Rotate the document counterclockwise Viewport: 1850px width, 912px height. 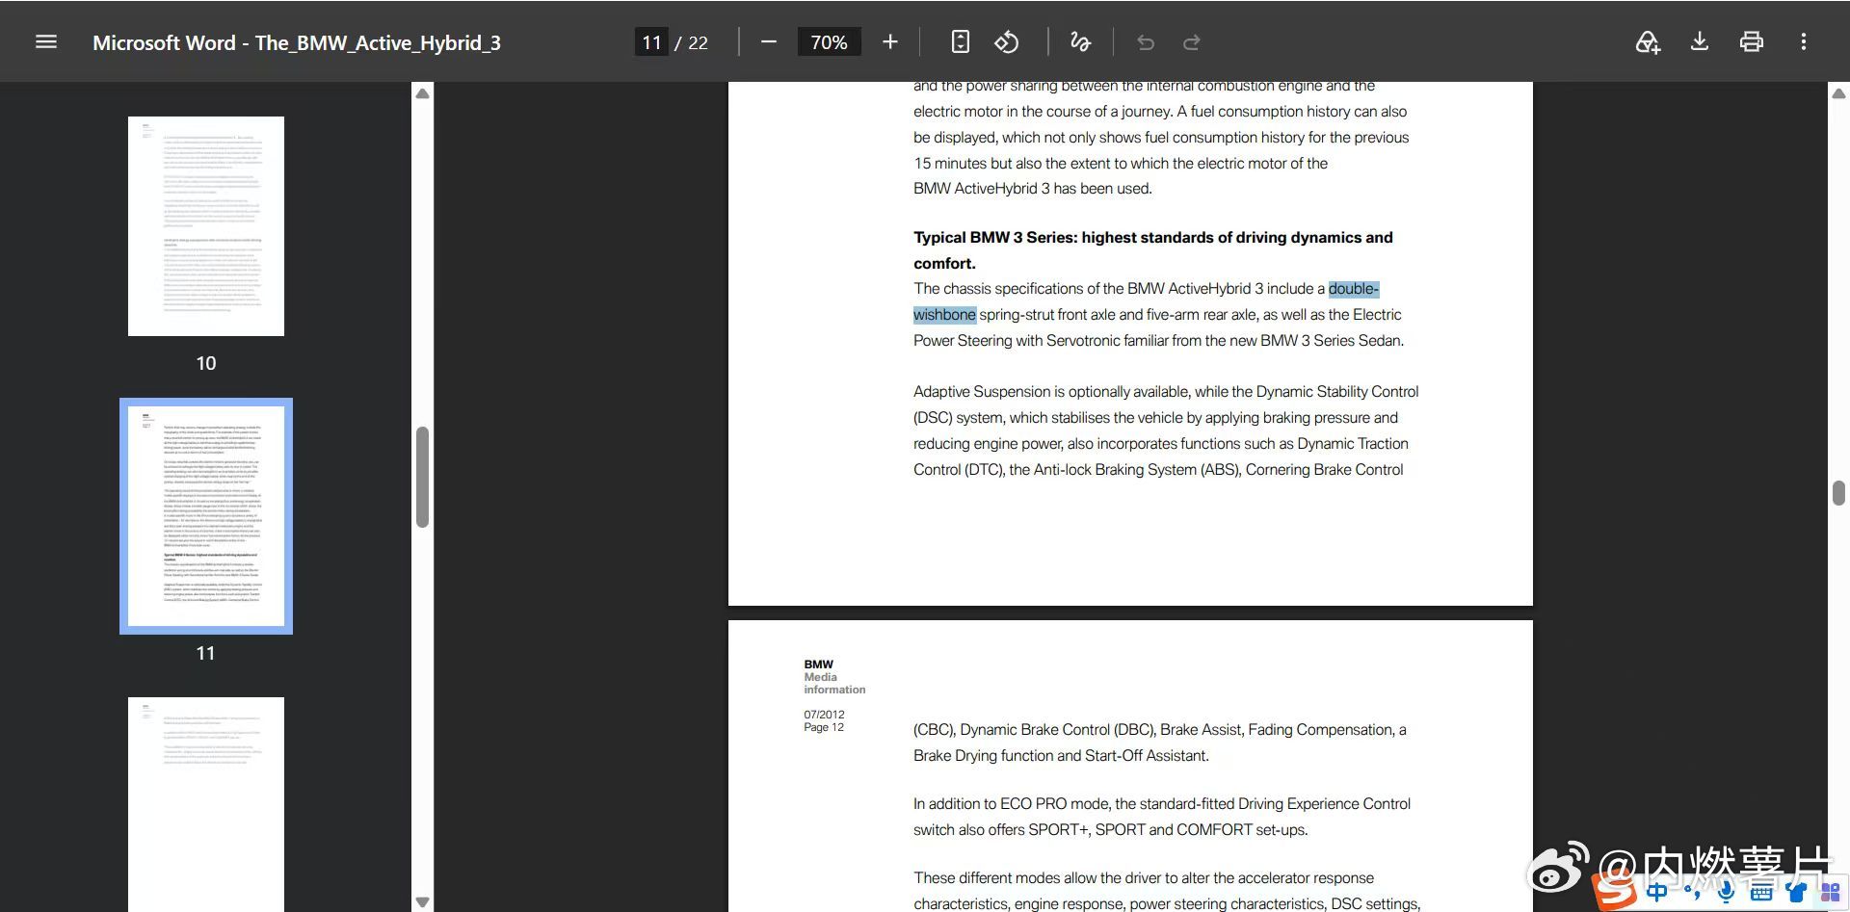pyautogui.click(x=1007, y=42)
